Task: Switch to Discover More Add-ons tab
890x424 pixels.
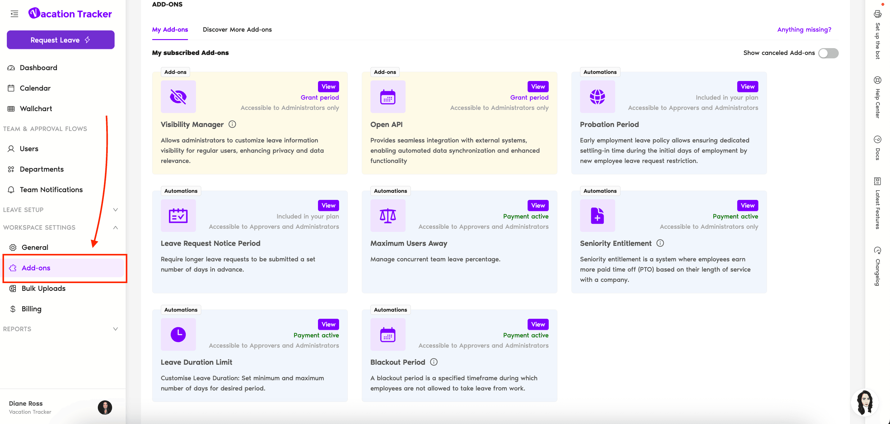Action: [x=237, y=30]
